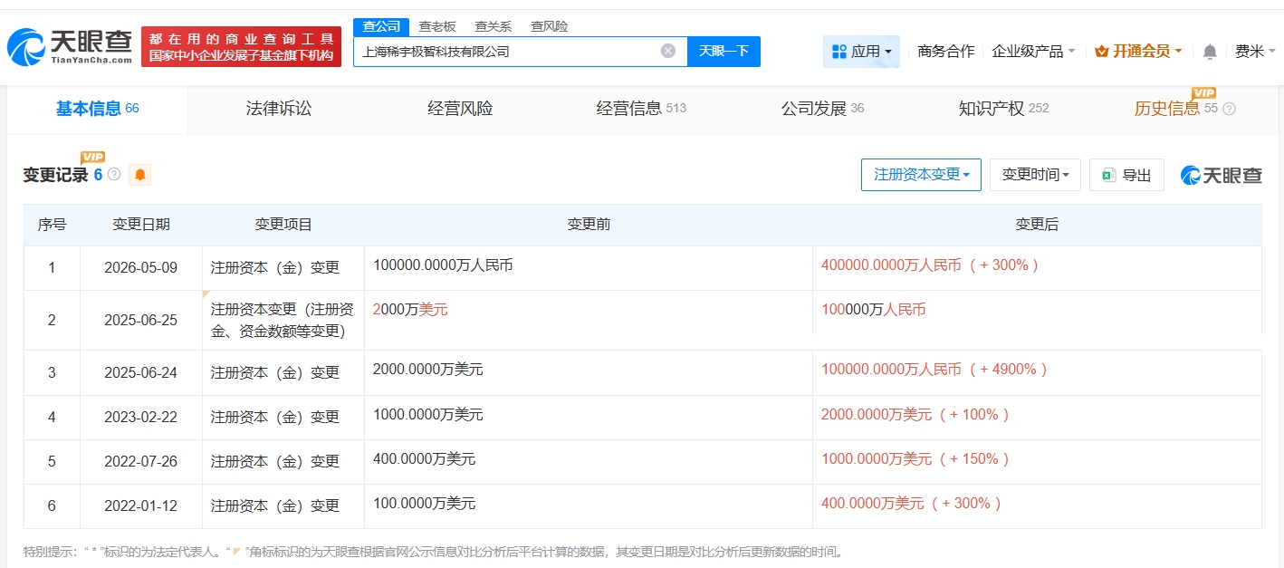The width and height of the screenshot is (1284, 568).
Task: Click the date 2025-06-24 in row 3
Action: point(141,372)
